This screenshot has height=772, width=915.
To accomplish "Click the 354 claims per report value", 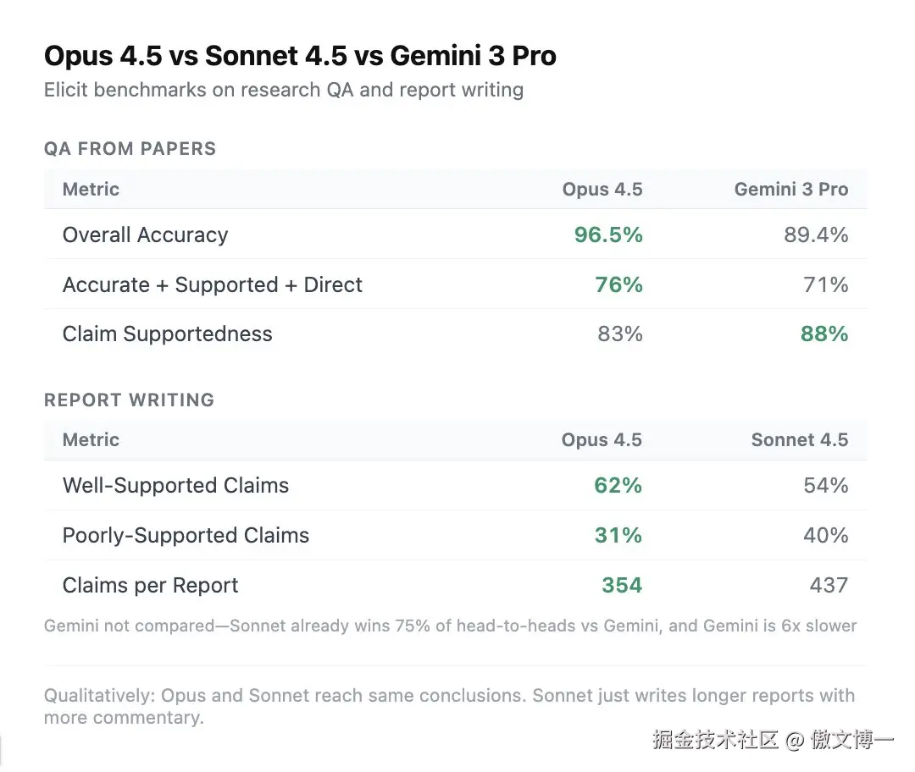I will 621,585.
